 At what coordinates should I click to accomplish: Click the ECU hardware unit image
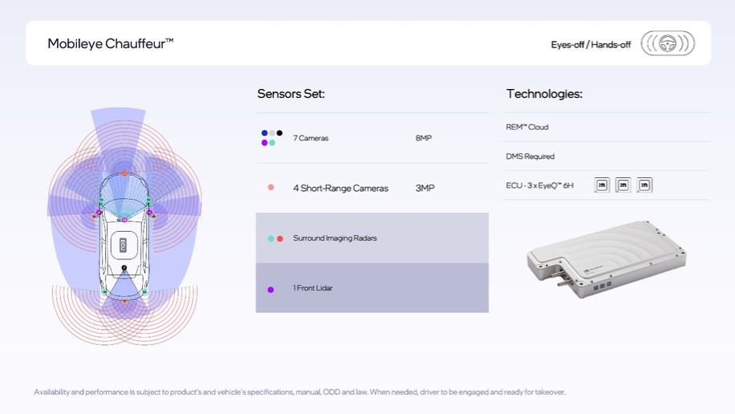tap(606, 259)
